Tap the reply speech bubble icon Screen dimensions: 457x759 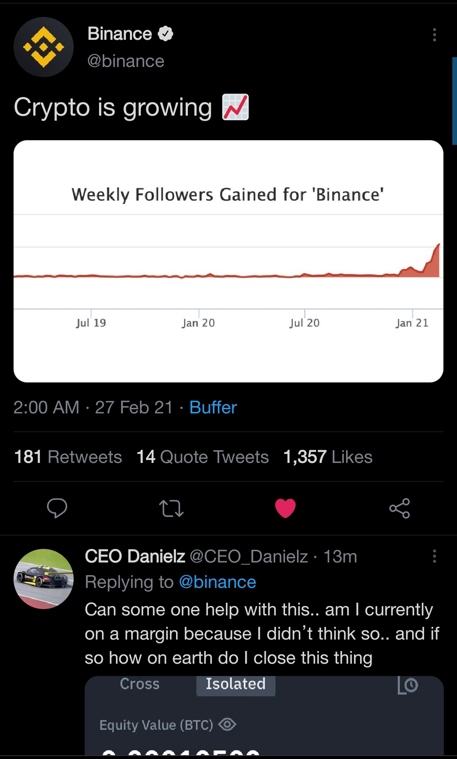point(57,508)
